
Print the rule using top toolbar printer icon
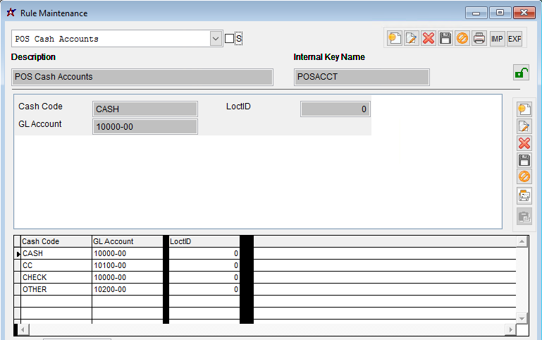point(479,39)
